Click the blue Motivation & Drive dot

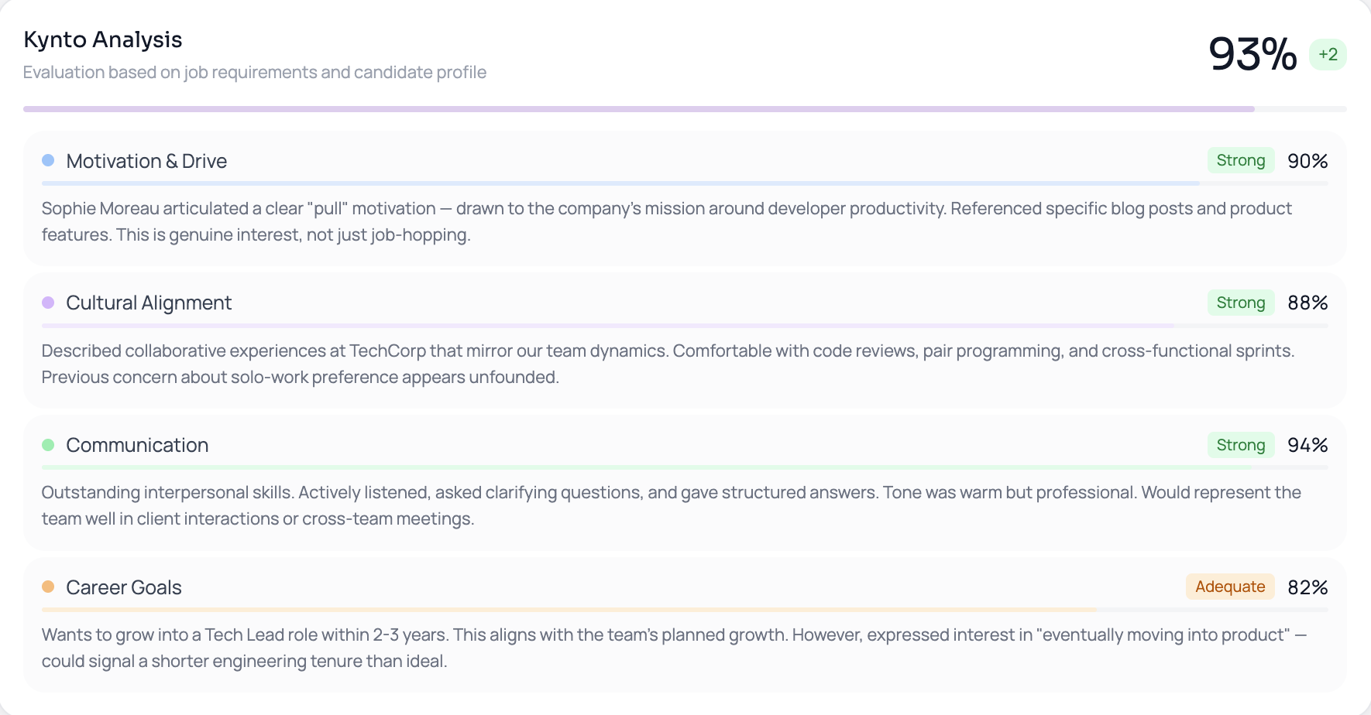click(x=48, y=160)
